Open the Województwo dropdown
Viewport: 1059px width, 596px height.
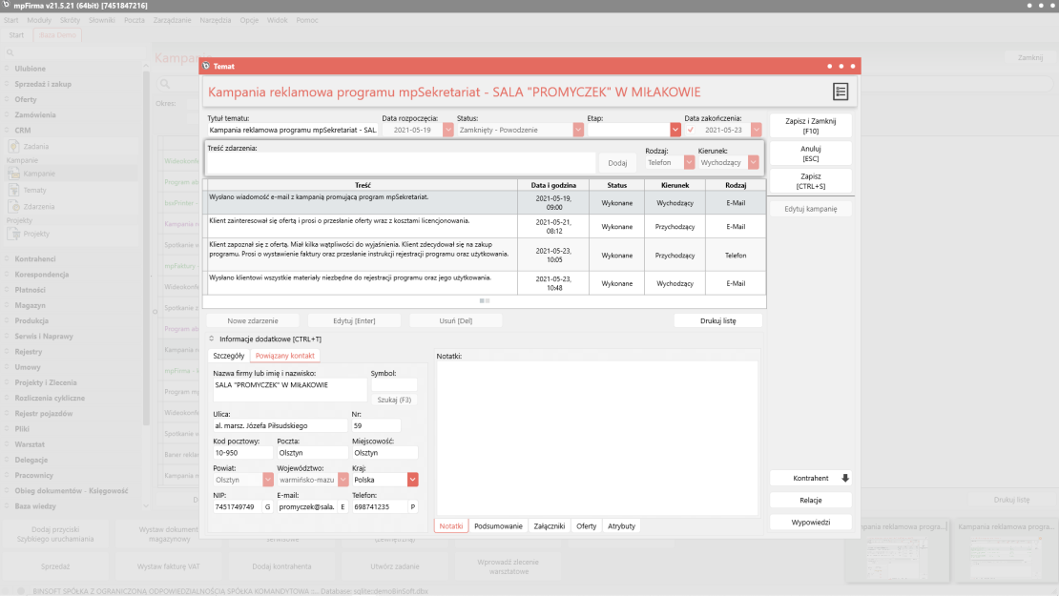point(343,480)
